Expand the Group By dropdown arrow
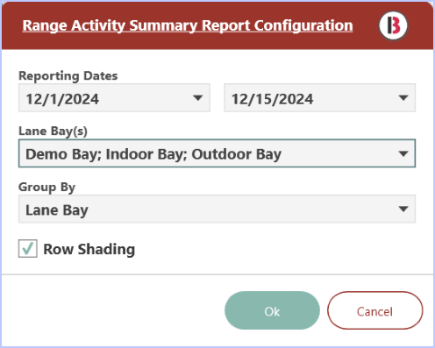The height and width of the screenshot is (348, 435). pyautogui.click(x=403, y=209)
